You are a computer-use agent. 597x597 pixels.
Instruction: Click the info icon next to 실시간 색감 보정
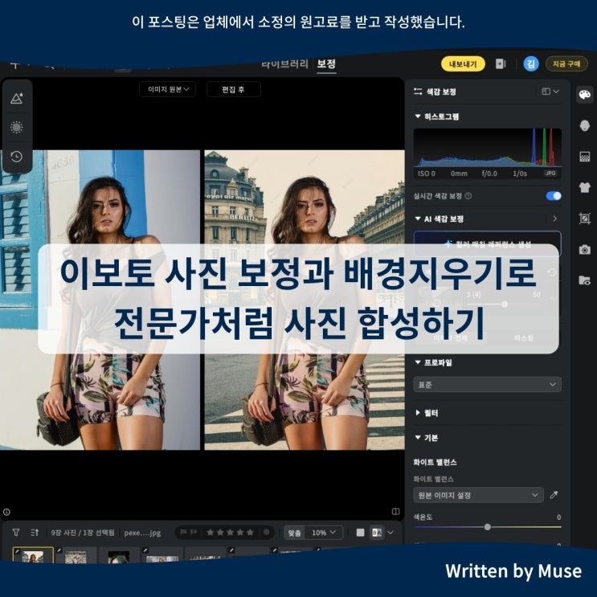pos(468,196)
